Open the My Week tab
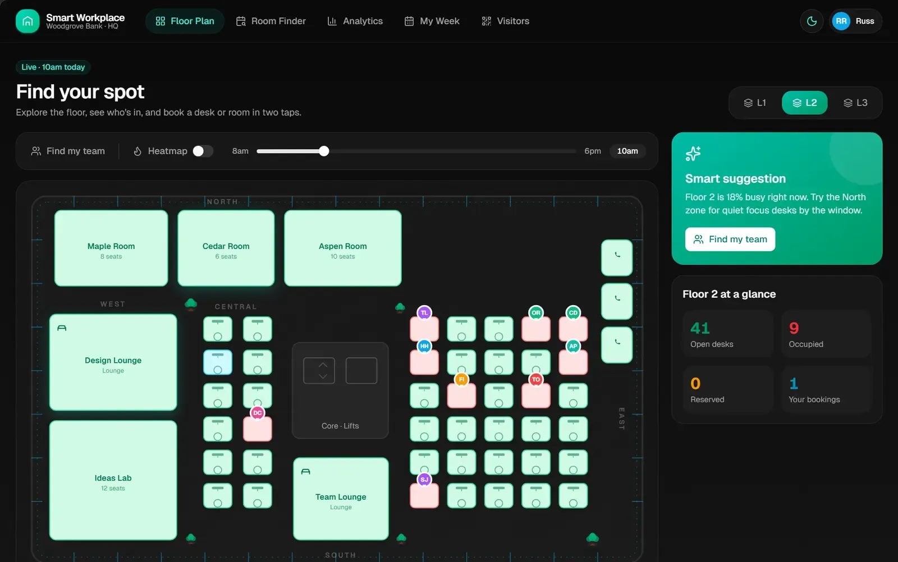 pos(432,21)
